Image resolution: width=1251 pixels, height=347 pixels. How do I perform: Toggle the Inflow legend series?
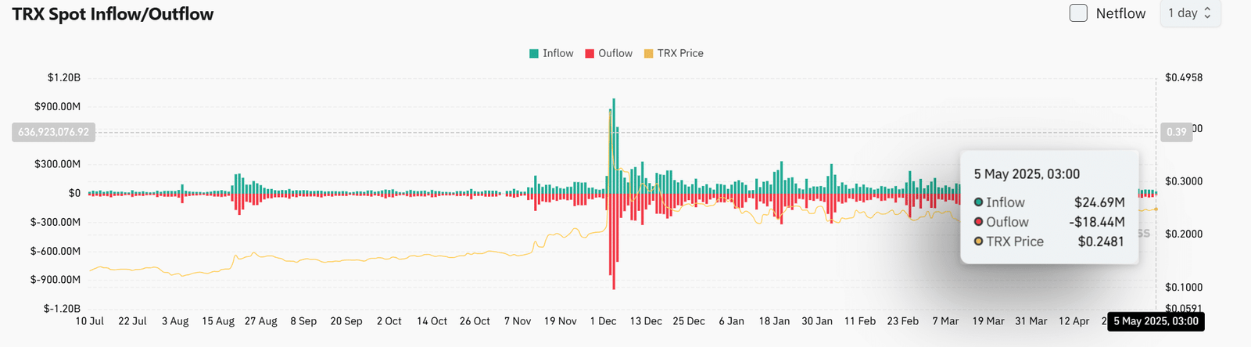[x=551, y=53]
